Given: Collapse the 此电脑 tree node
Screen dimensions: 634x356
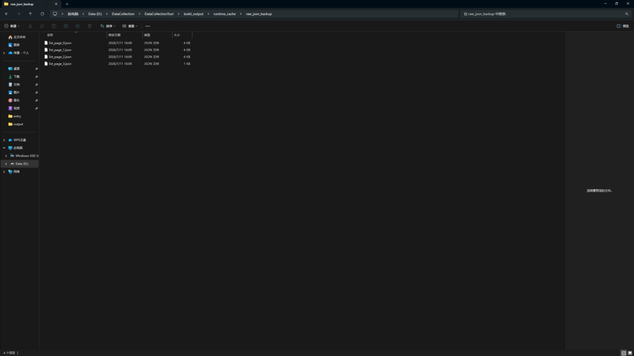Looking at the screenshot, I should coord(4,148).
